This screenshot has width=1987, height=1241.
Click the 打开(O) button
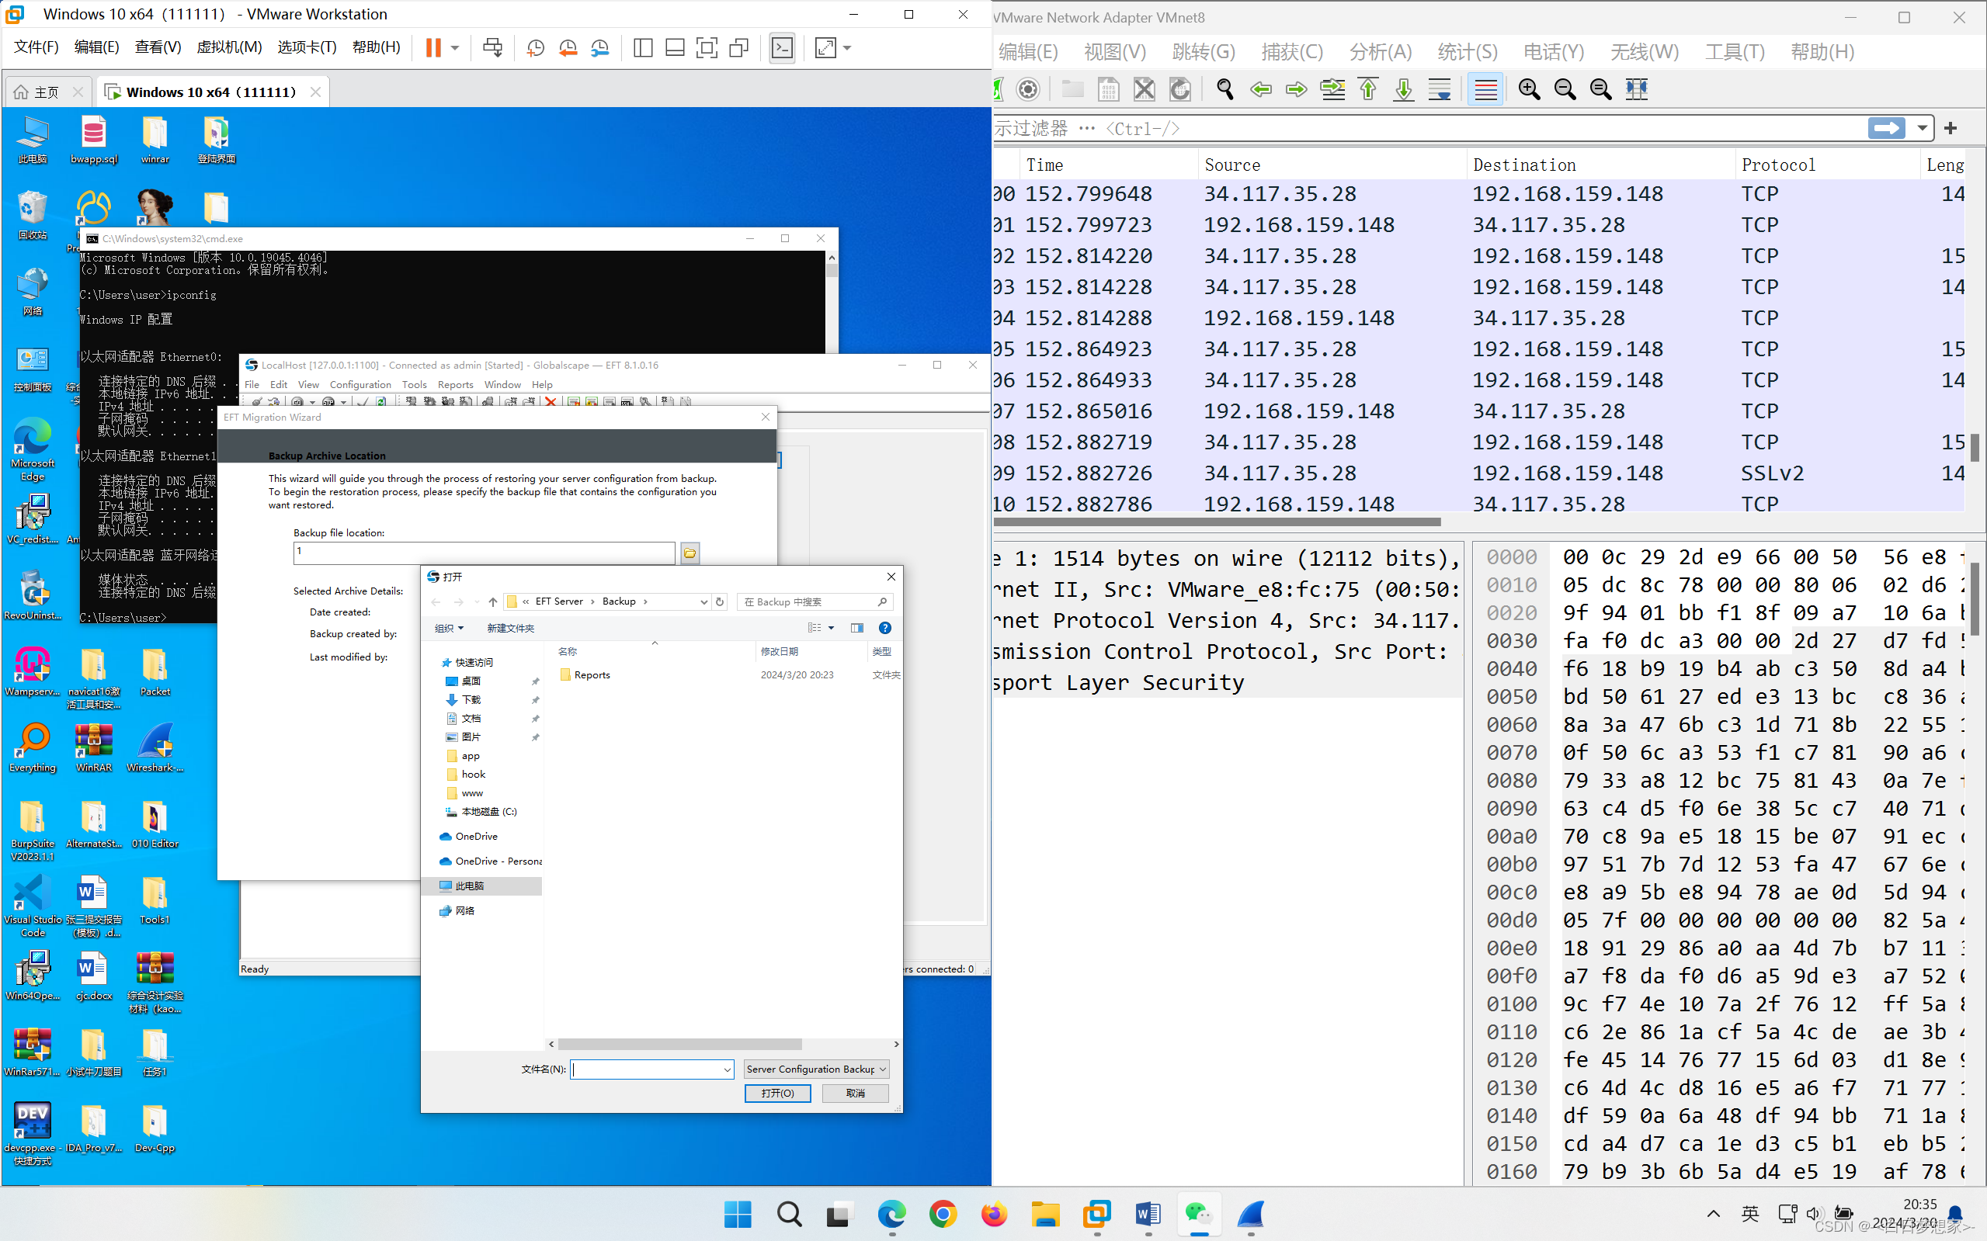click(x=776, y=1094)
